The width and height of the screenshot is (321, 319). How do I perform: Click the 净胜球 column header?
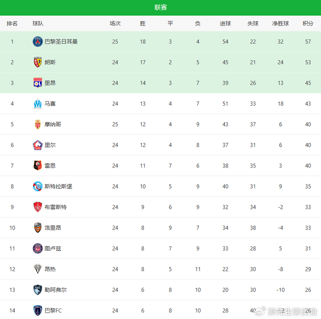pyautogui.click(x=281, y=23)
